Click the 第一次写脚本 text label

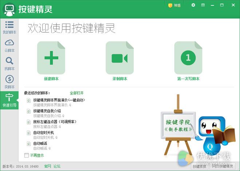pos(188,79)
